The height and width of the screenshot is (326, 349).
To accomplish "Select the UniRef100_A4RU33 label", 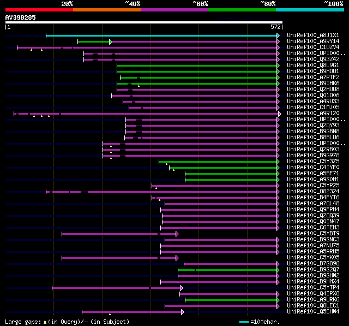I will tap(313, 102).
